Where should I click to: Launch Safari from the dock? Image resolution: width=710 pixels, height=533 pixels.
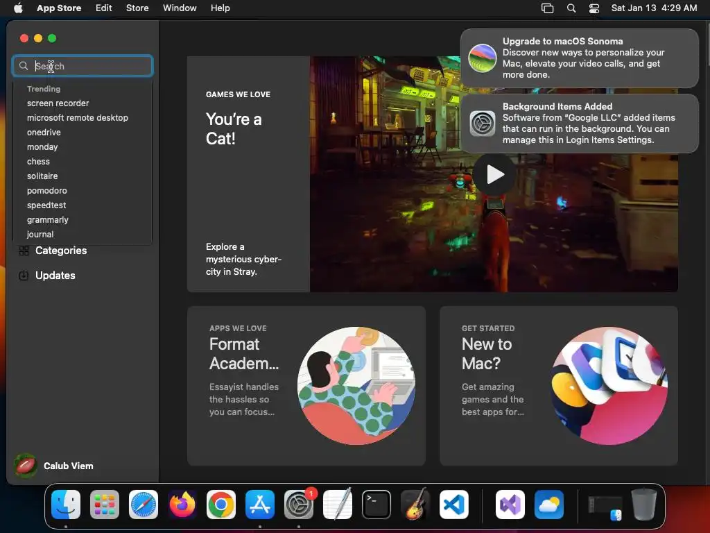(x=144, y=505)
